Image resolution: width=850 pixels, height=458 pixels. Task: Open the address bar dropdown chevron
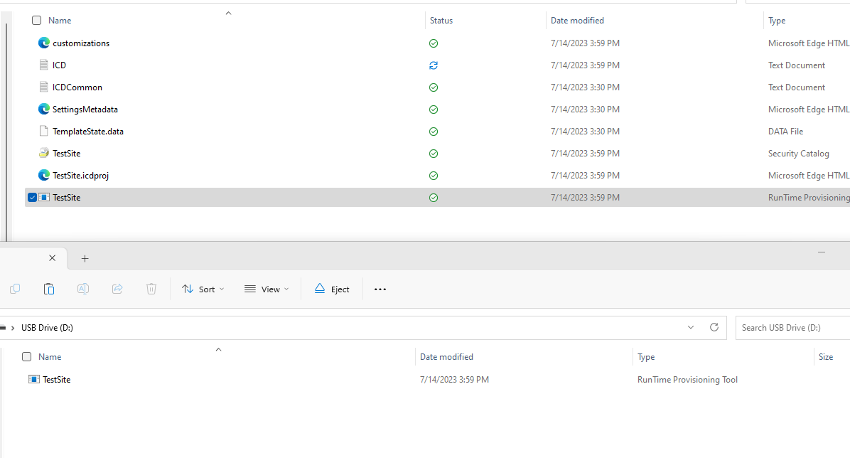click(x=690, y=327)
